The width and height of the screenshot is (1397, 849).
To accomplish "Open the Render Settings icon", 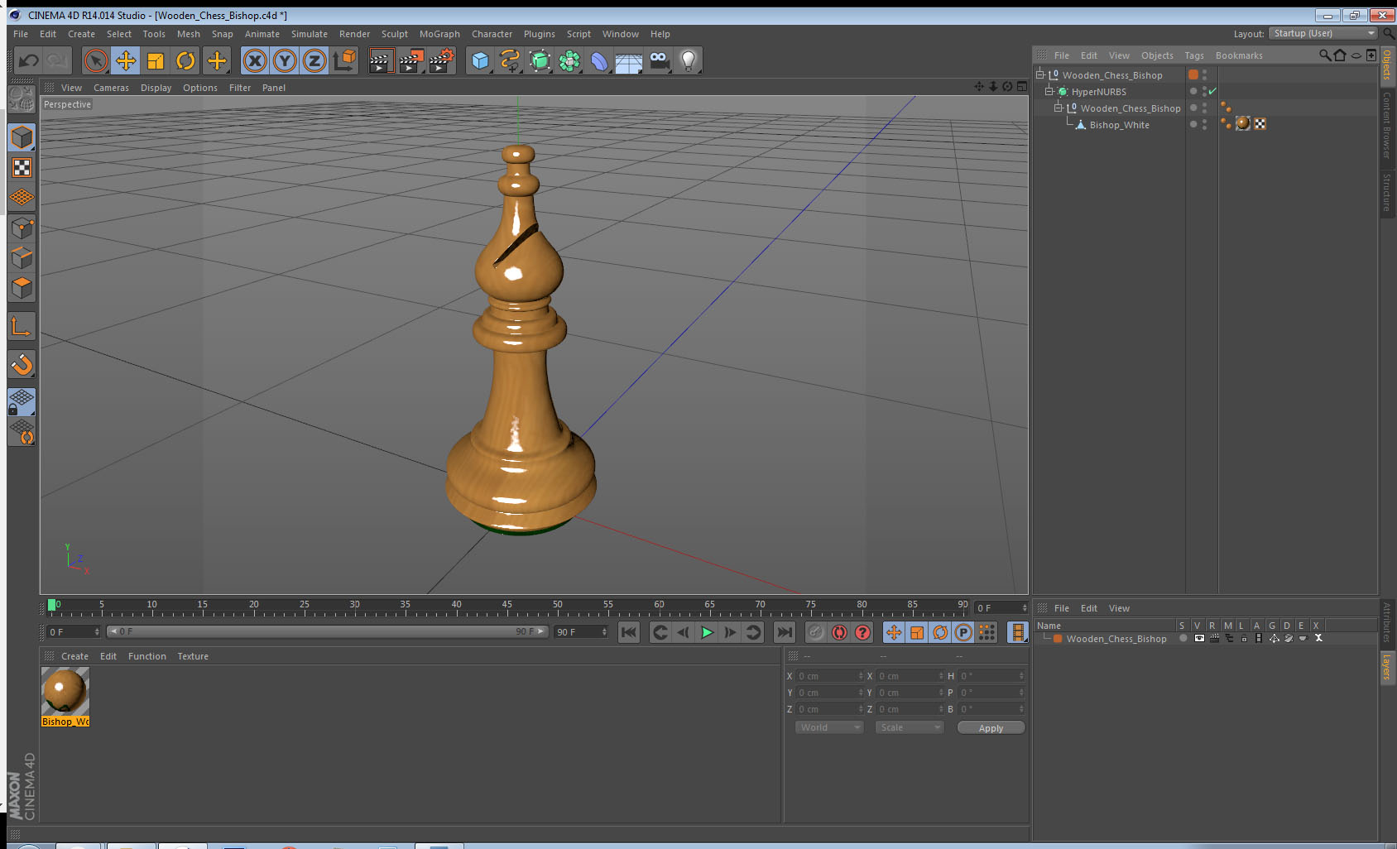I will tap(442, 60).
